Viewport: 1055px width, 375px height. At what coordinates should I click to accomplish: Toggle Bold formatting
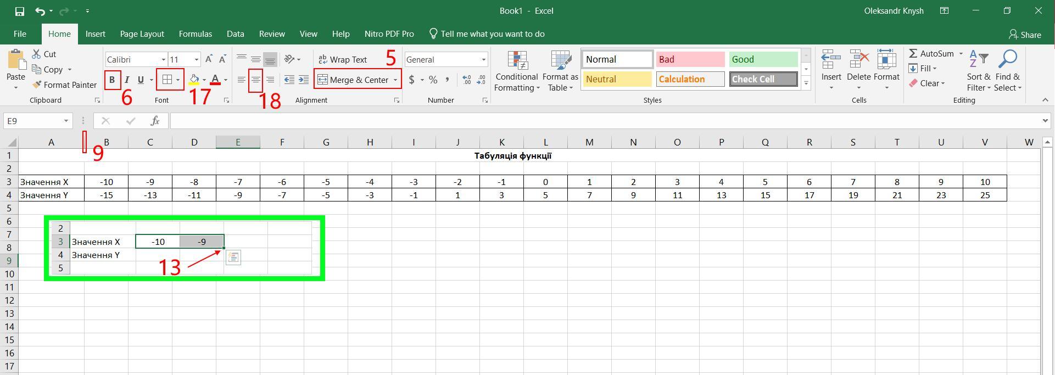[x=112, y=80]
